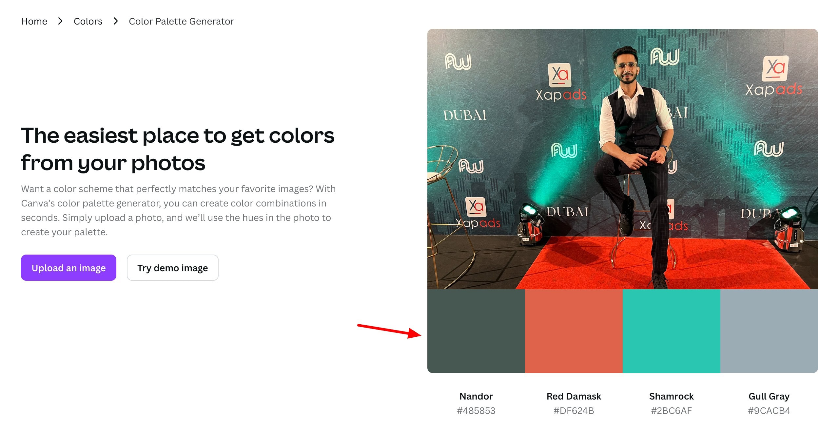The height and width of the screenshot is (428, 839).
Task: Pick the Shamrock teal swatch
Action: (671, 331)
